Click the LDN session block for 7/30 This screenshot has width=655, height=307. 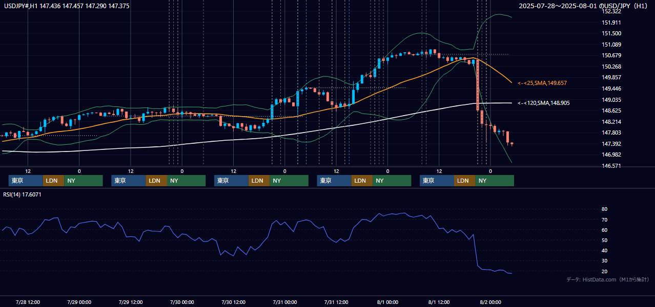pyautogui.click(x=259, y=181)
